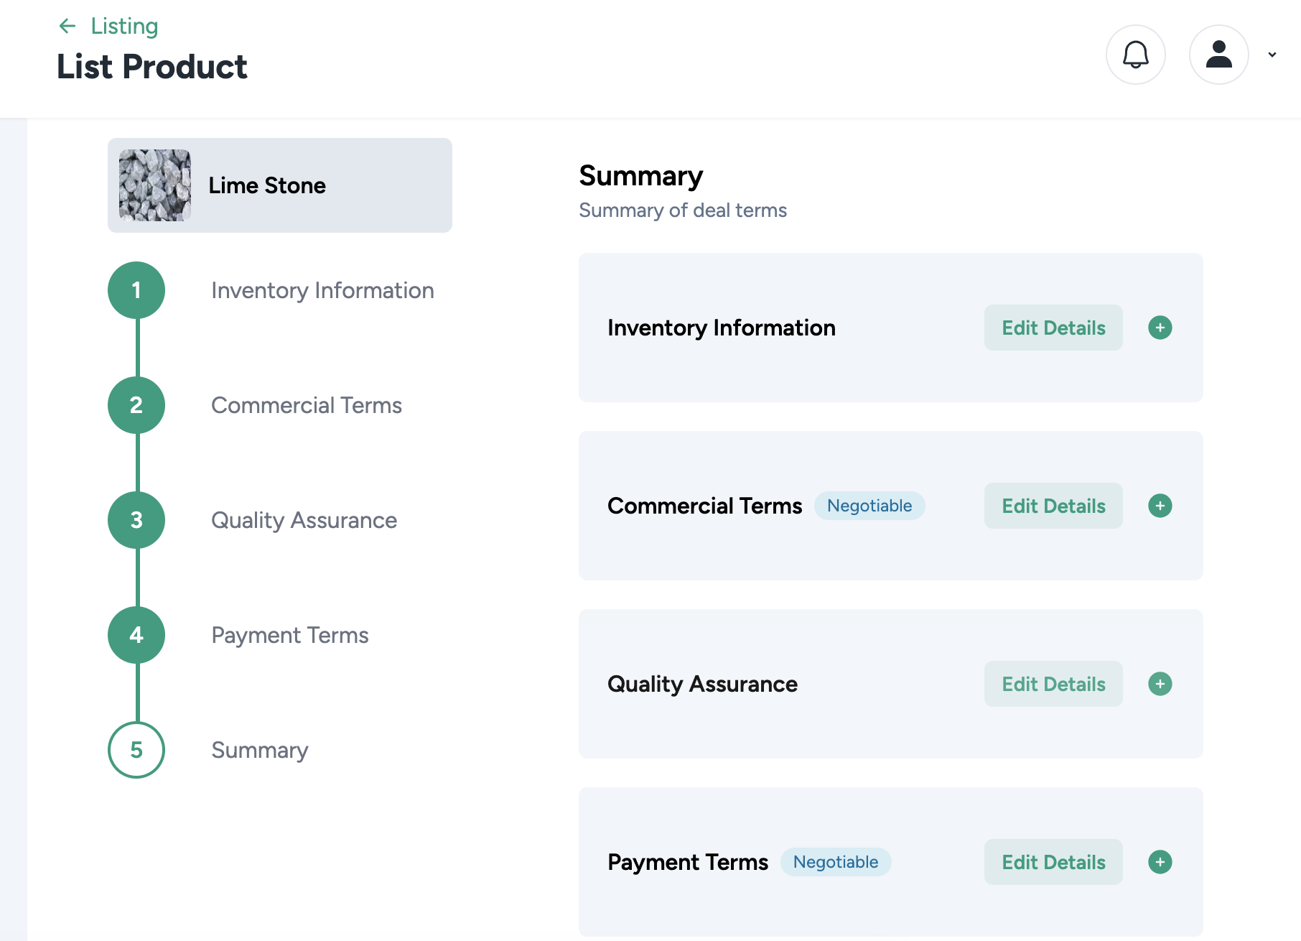Open Inventory Information step label
This screenshot has width=1301, height=941.
pos(322,290)
